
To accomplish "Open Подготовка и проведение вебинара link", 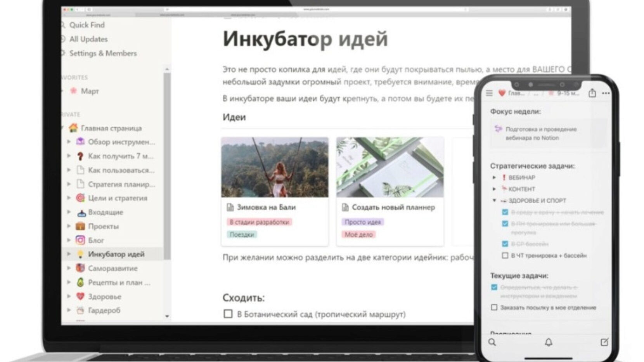I will [541, 133].
